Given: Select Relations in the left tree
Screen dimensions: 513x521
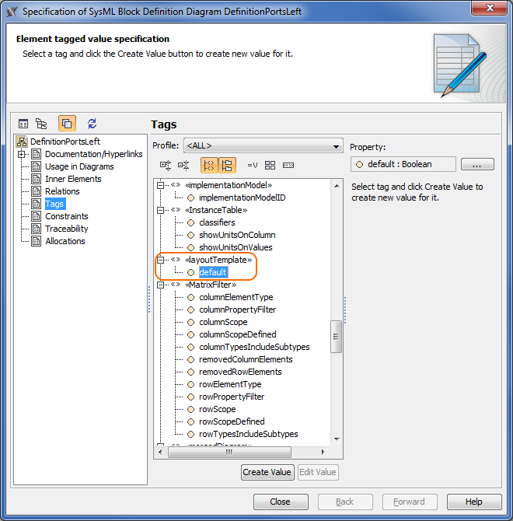Looking at the screenshot, I should coord(62,191).
